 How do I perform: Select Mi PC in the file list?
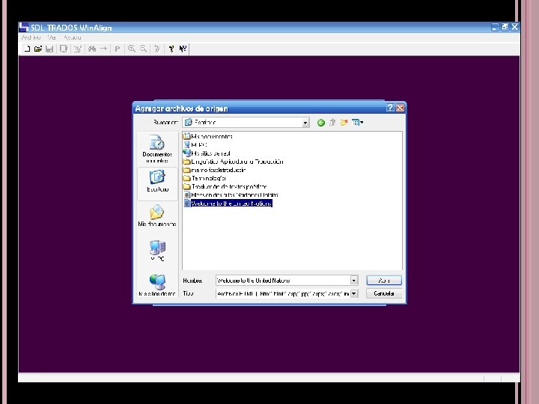pyautogui.click(x=195, y=144)
